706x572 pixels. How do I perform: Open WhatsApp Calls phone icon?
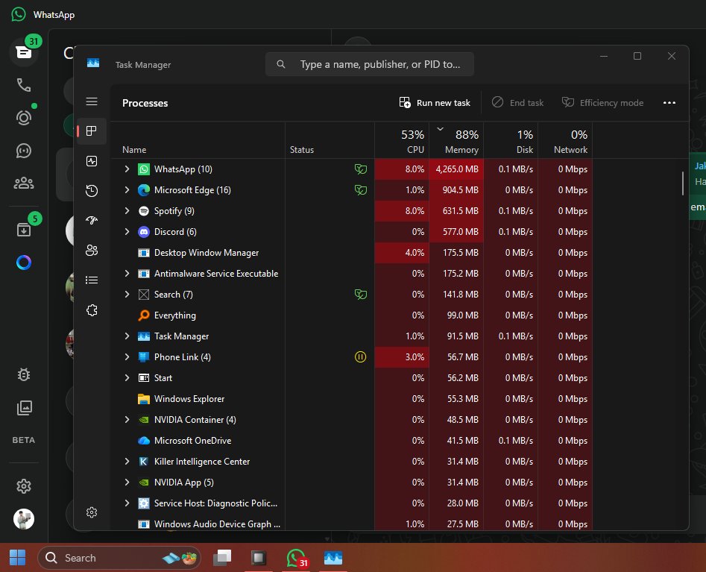coord(24,85)
